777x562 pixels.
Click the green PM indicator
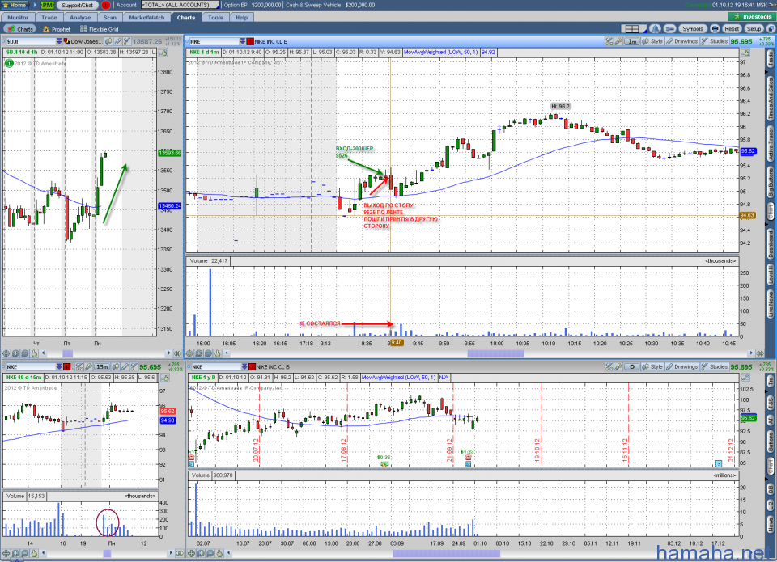[x=48, y=5]
